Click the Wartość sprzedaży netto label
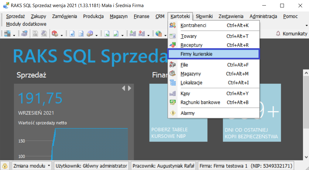 click(x=42, y=123)
